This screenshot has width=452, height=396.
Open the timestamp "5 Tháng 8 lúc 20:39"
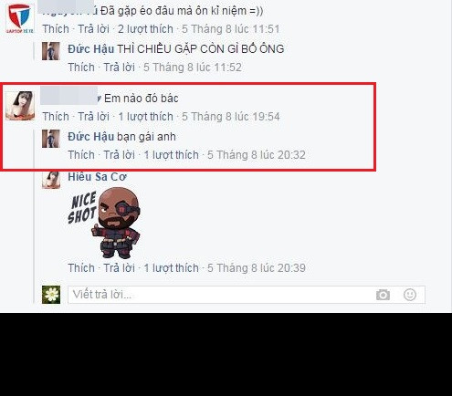(x=257, y=268)
